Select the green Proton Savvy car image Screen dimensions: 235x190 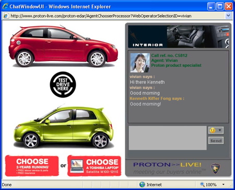63,127
